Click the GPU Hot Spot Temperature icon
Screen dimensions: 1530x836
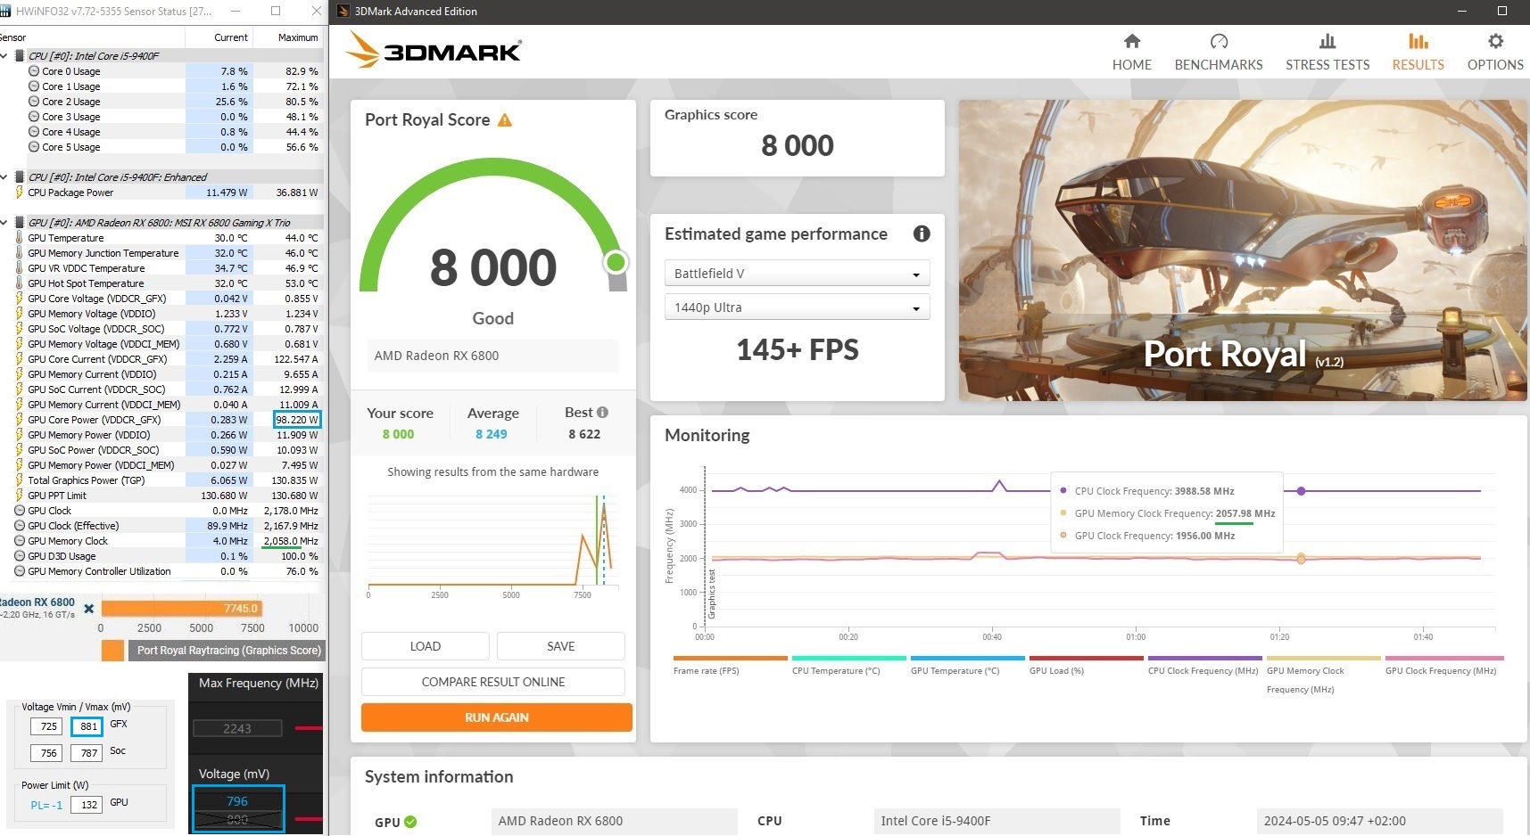pyautogui.click(x=20, y=283)
